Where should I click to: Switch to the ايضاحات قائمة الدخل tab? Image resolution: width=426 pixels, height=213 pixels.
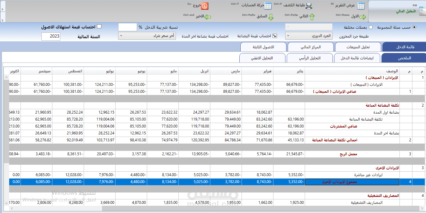357,58
